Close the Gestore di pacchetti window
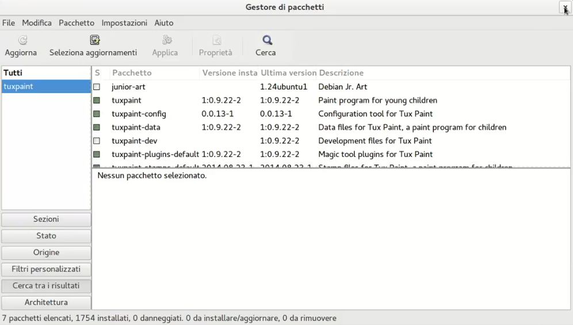Image resolution: width=573 pixels, height=325 pixels. click(x=565, y=7)
